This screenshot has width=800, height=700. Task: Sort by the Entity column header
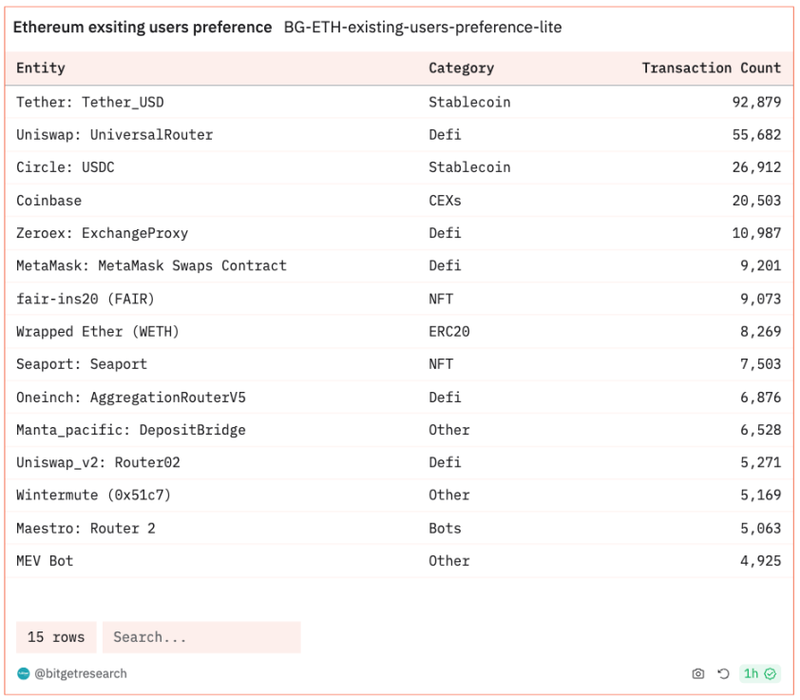click(41, 68)
